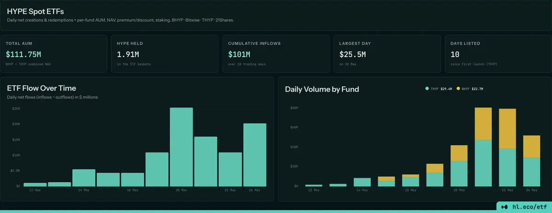The image size is (552, 213).
Task: Click 'in the ETF baskets' caption
Action: click(x=133, y=64)
